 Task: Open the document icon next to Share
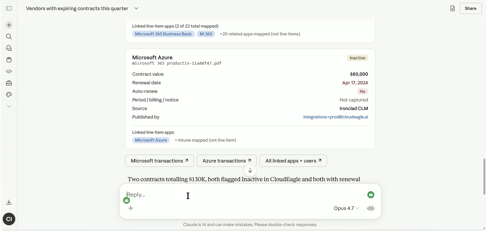[x=453, y=9]
